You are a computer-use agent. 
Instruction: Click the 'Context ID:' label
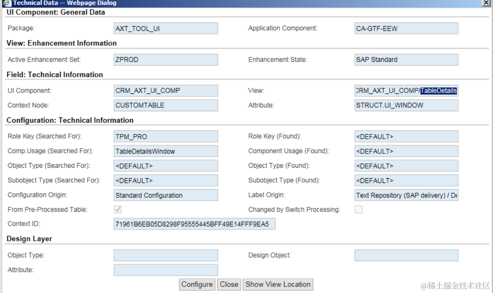[24, 224]
